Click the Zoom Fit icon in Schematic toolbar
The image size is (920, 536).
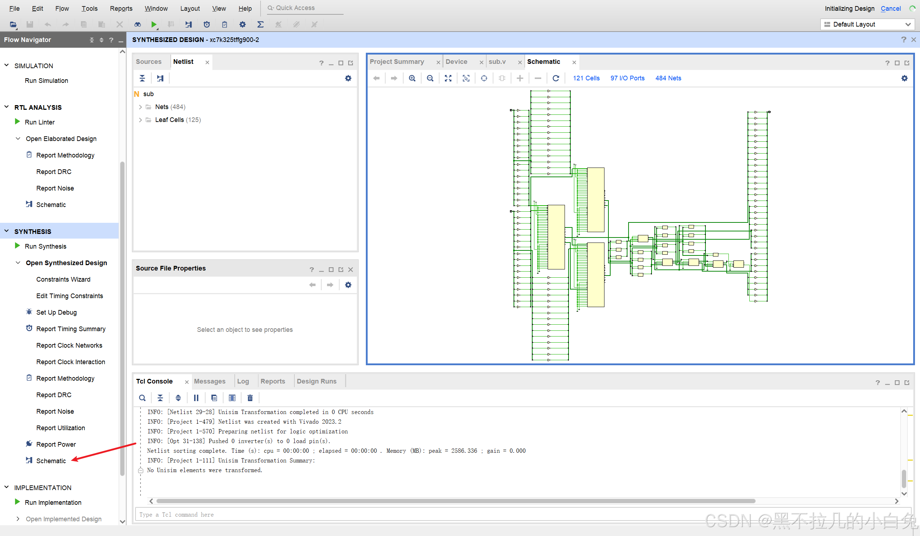(x=448, y=78)
